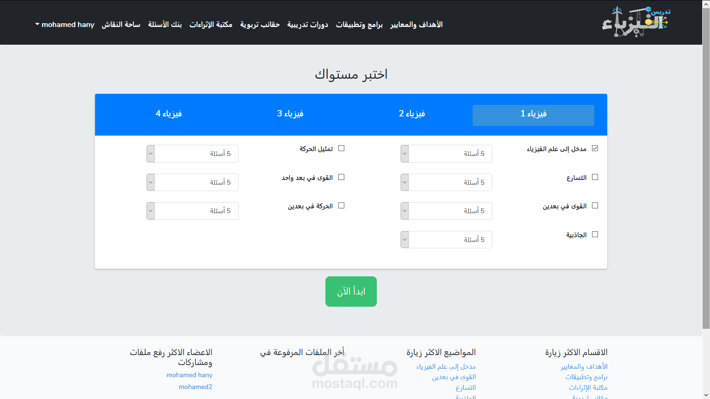The image size is (710, 399).
Task: Open ساحة النقاش in navbar
Action: [121, 24]
